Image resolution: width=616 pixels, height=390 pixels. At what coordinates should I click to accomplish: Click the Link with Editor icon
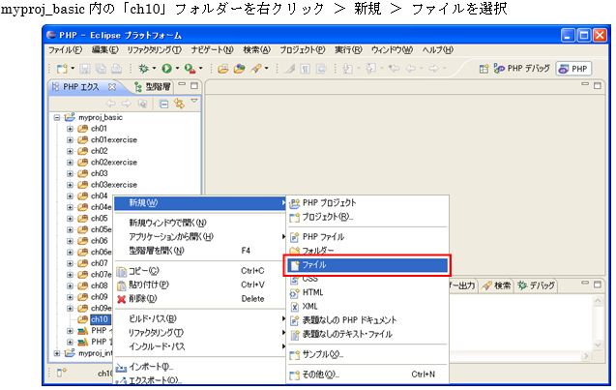179,103
